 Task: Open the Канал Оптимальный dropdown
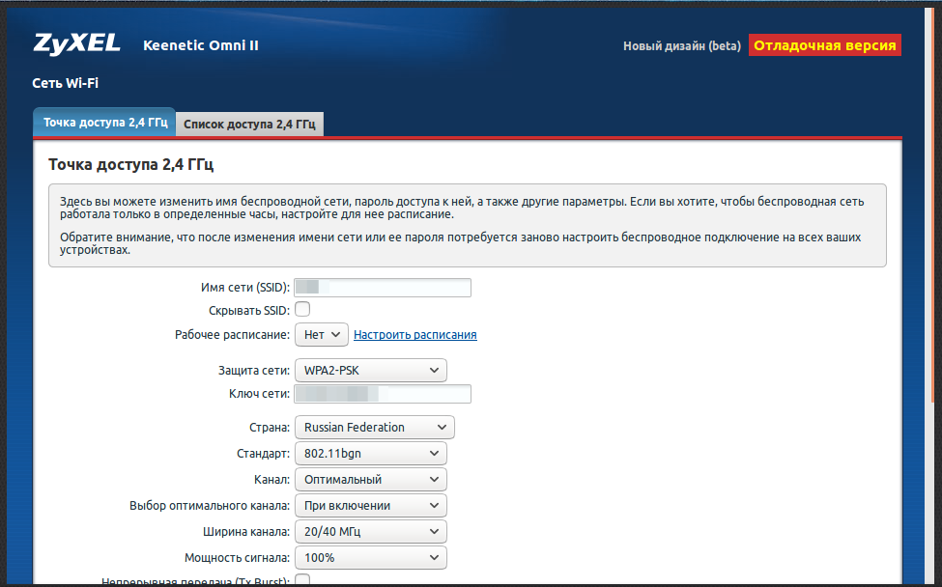coord(371,480)
